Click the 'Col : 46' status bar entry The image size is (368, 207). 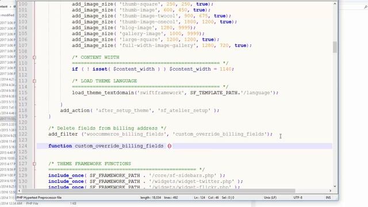point(213,198)
